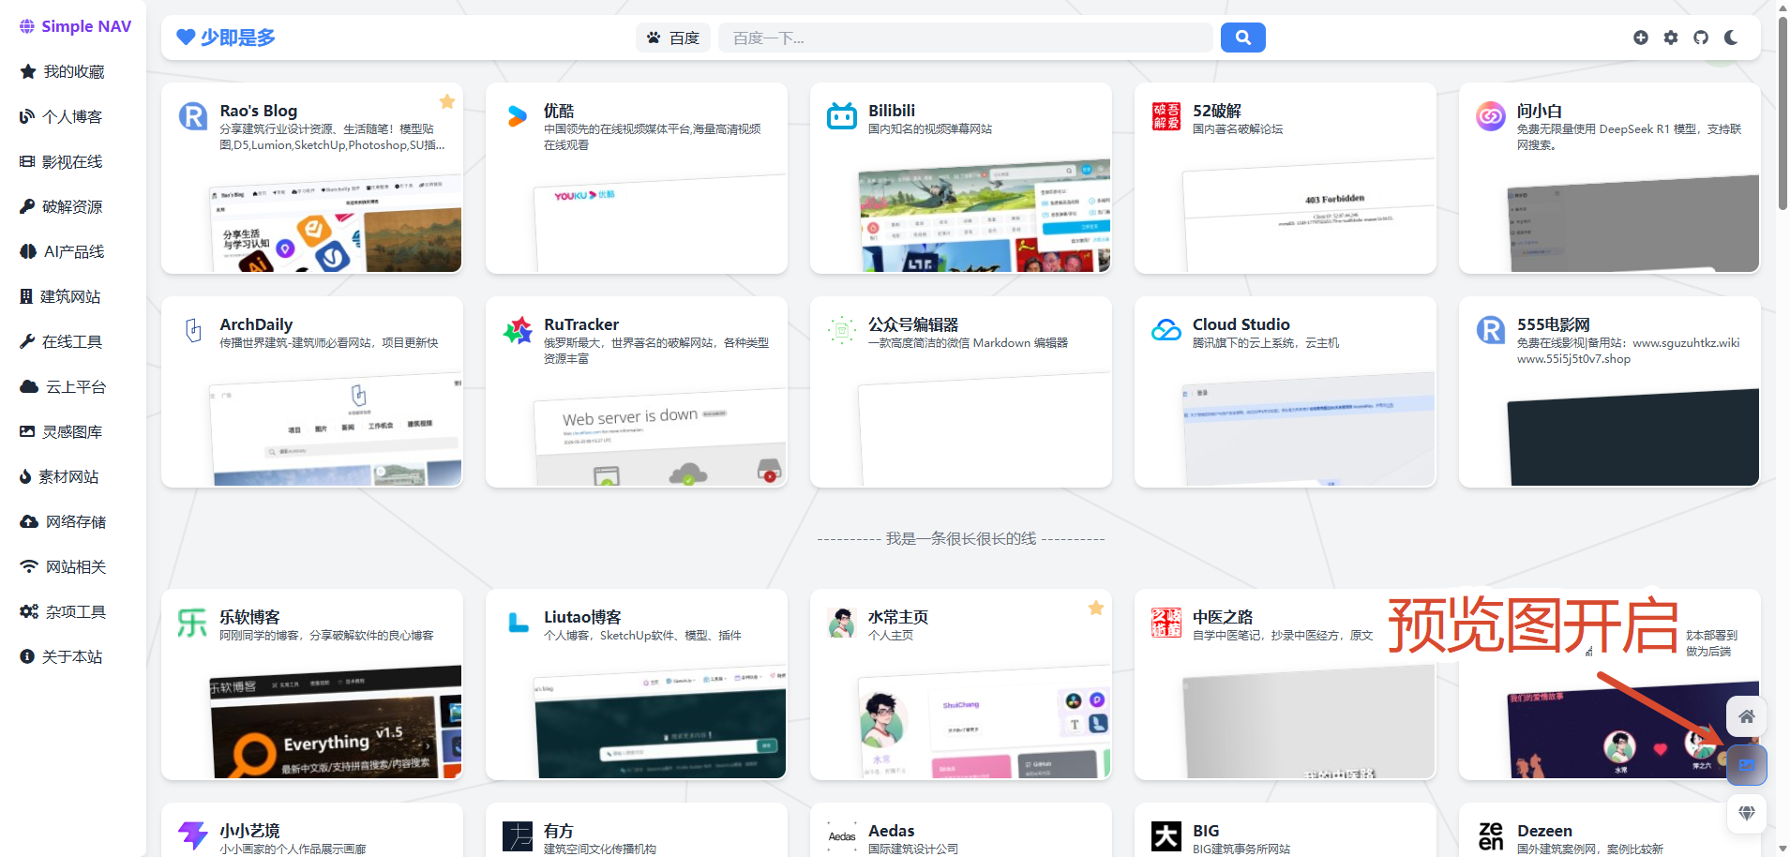Click the ArchDaily site icon
Viewport: 1790px width, 857px height.
tap(192, 330)
